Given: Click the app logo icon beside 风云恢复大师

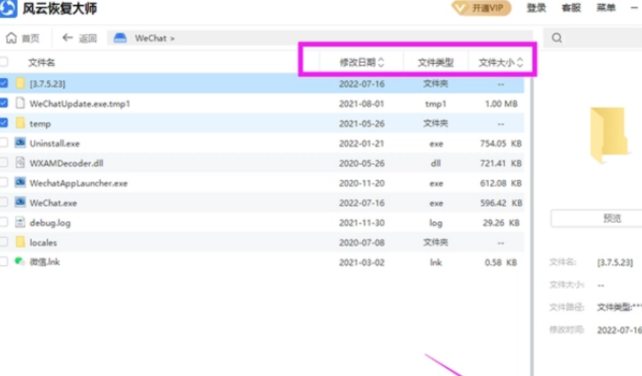Looking at the screenshot, I should (x=8, y=8).
